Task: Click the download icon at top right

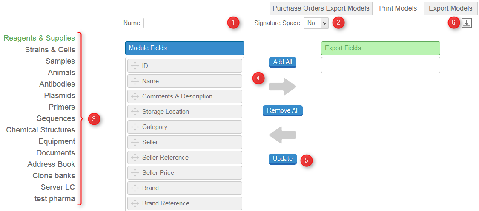Action: coord(467,23)
